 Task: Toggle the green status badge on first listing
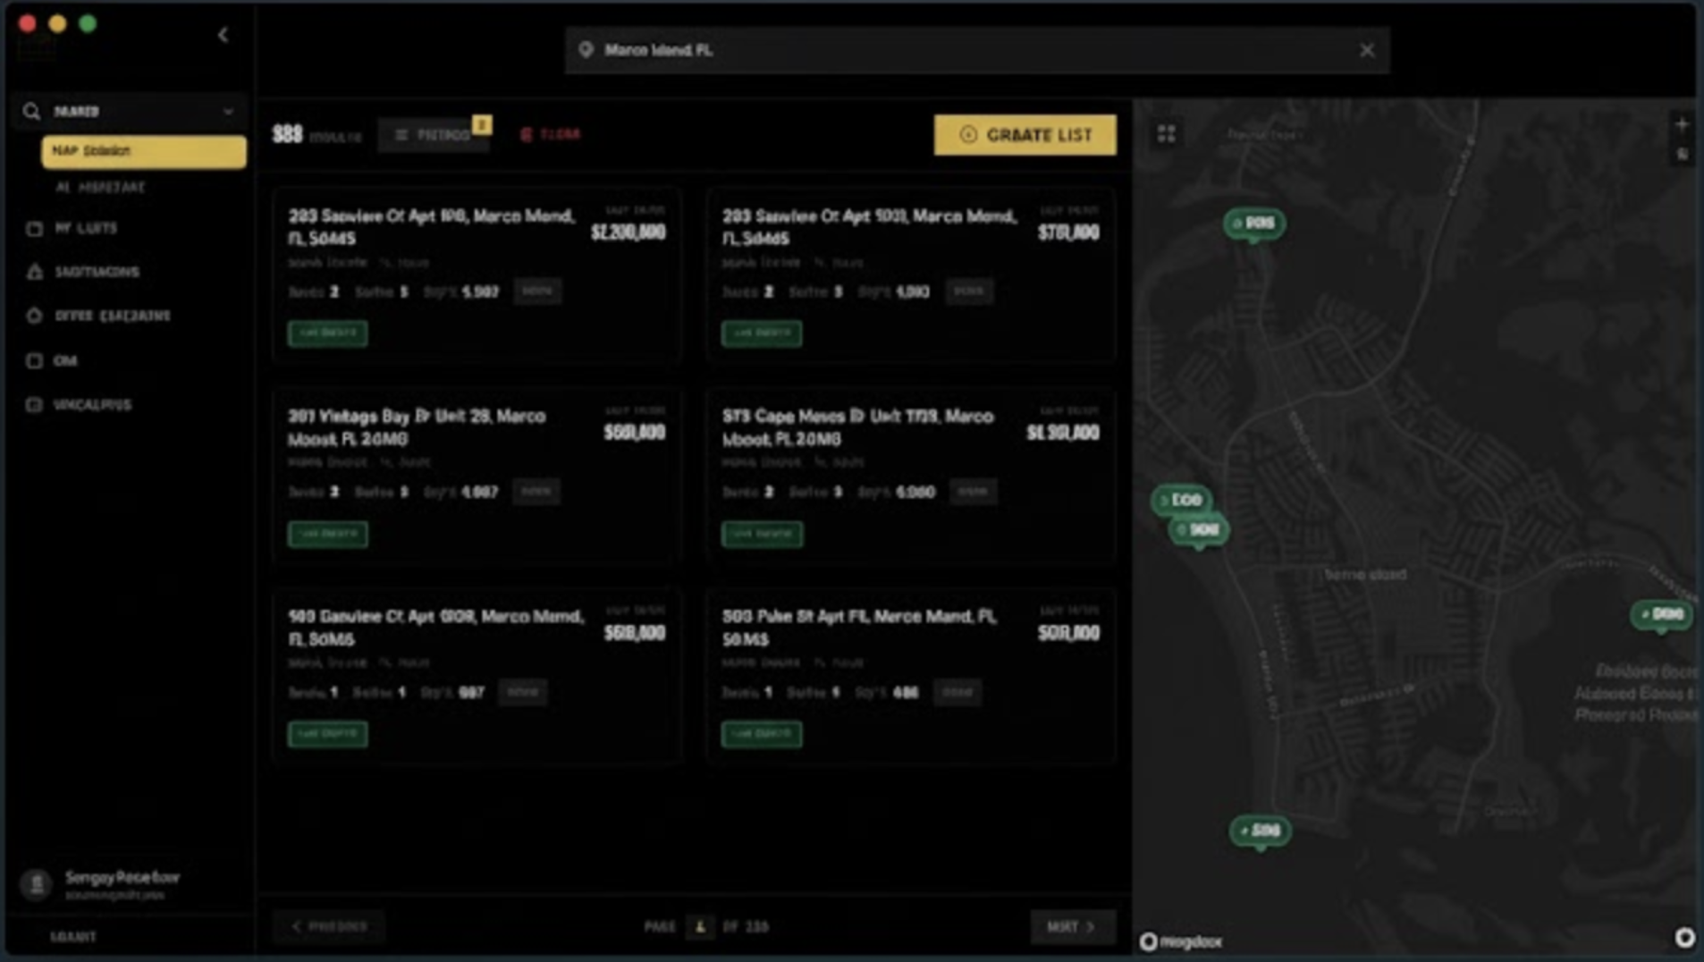(326, 333)
